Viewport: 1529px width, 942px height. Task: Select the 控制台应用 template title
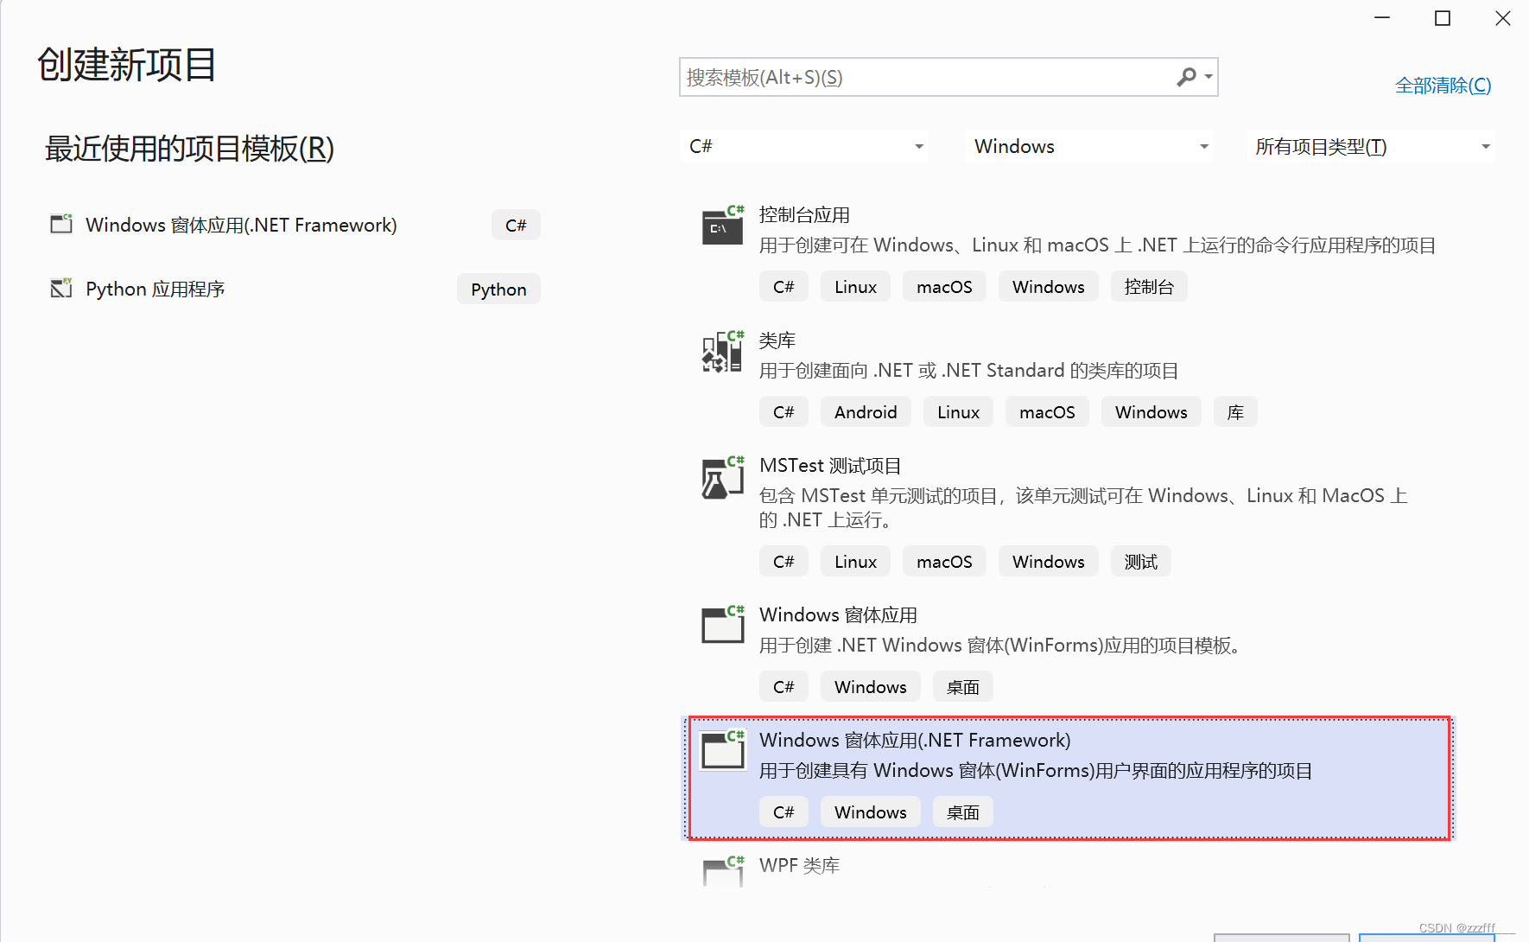point(804,214)
